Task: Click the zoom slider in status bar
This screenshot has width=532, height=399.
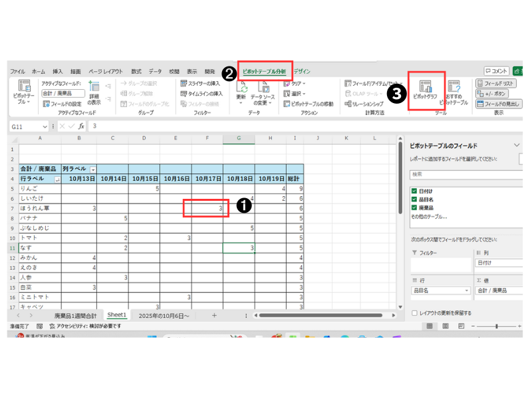Action: click(497, 326)
